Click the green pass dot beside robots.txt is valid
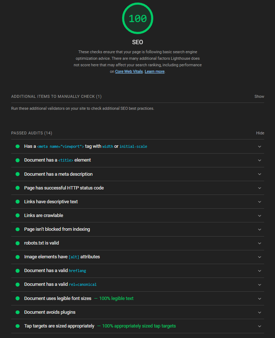Screen dimensions: 275x338 (18, 243)
